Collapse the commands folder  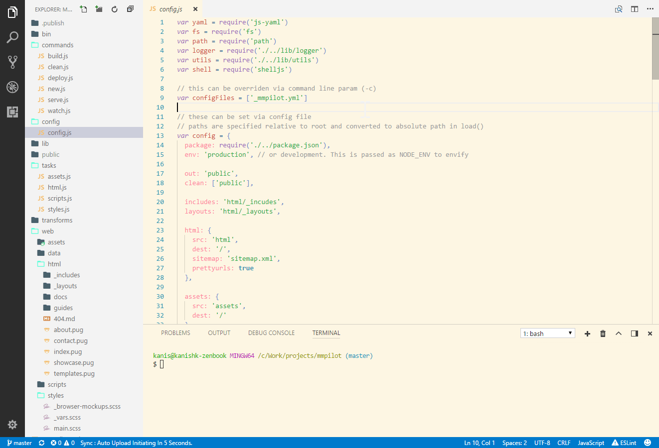pyautogui.click(x=56, y=45)
